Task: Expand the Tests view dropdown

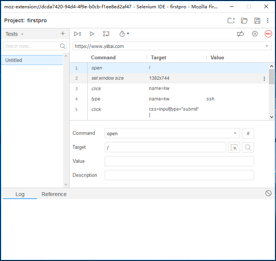Action: 14,34
